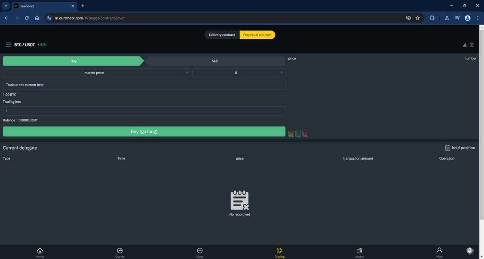Expand the leverage multiplier dropdown showing 0
Image resolution: width=484 pixels, height=259 pixels.
pyautogui.click(x=282, y=73)
